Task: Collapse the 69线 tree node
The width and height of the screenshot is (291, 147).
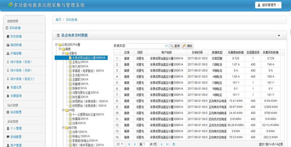Action: (x=63, y=110)
